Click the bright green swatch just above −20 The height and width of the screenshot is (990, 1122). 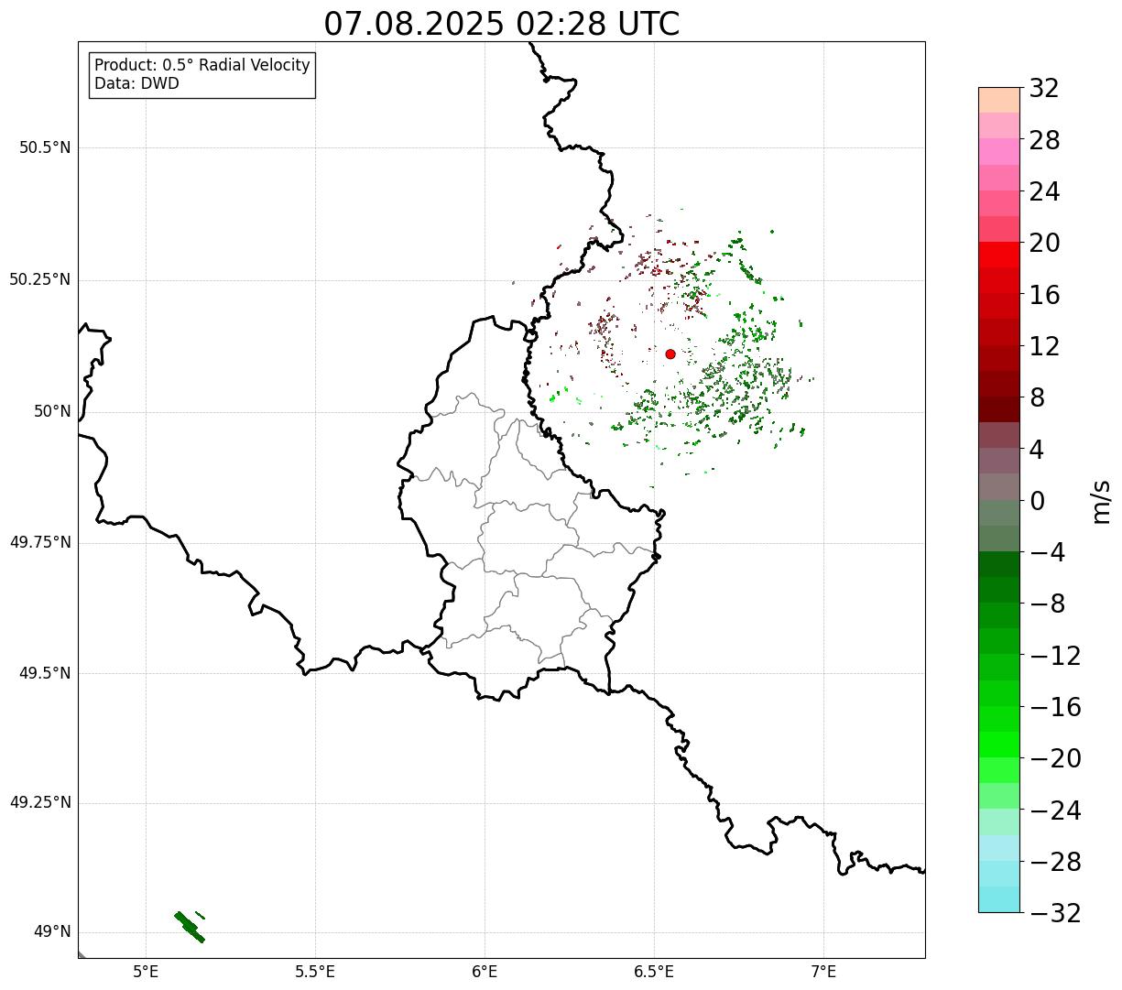[999, 745]
